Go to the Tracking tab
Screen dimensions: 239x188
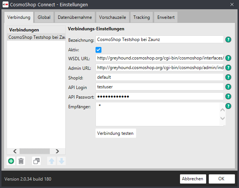pyautogui.click(x=142, y=17)
